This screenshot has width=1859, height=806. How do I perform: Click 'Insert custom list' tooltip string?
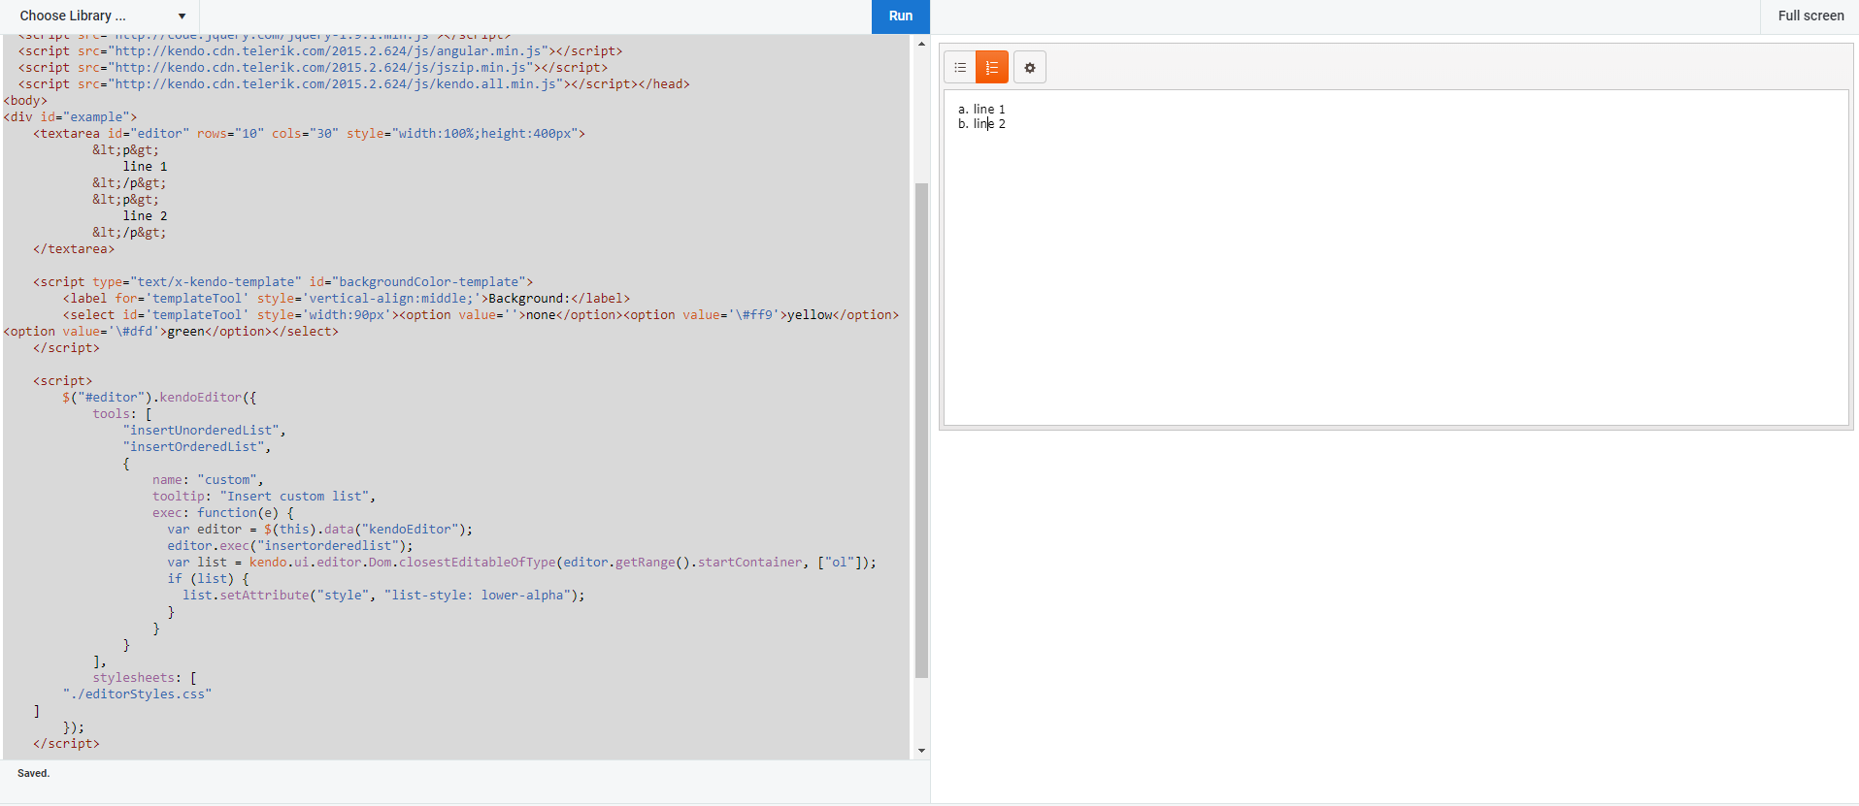[294, 497]
